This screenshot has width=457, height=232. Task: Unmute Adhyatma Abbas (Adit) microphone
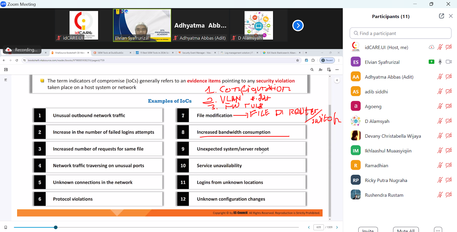coord(440,77)
